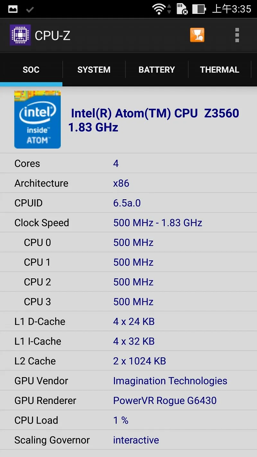The width and height of the screenshot is (257, 457).
Task: Switch to the THERMAL tab
Action: pos(220,70)
